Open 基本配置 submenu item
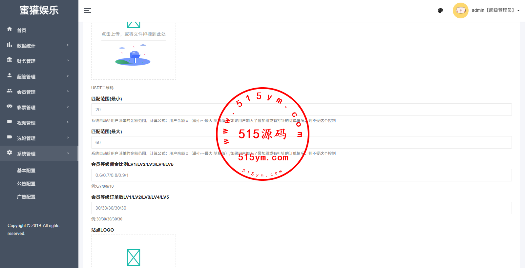The width and height of the screenshot is (525, 268). pos(26,171)
